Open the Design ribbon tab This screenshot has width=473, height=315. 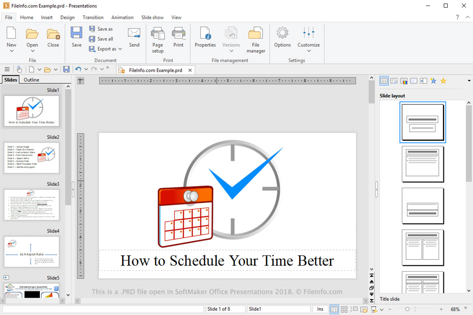[x=67, y=17]
